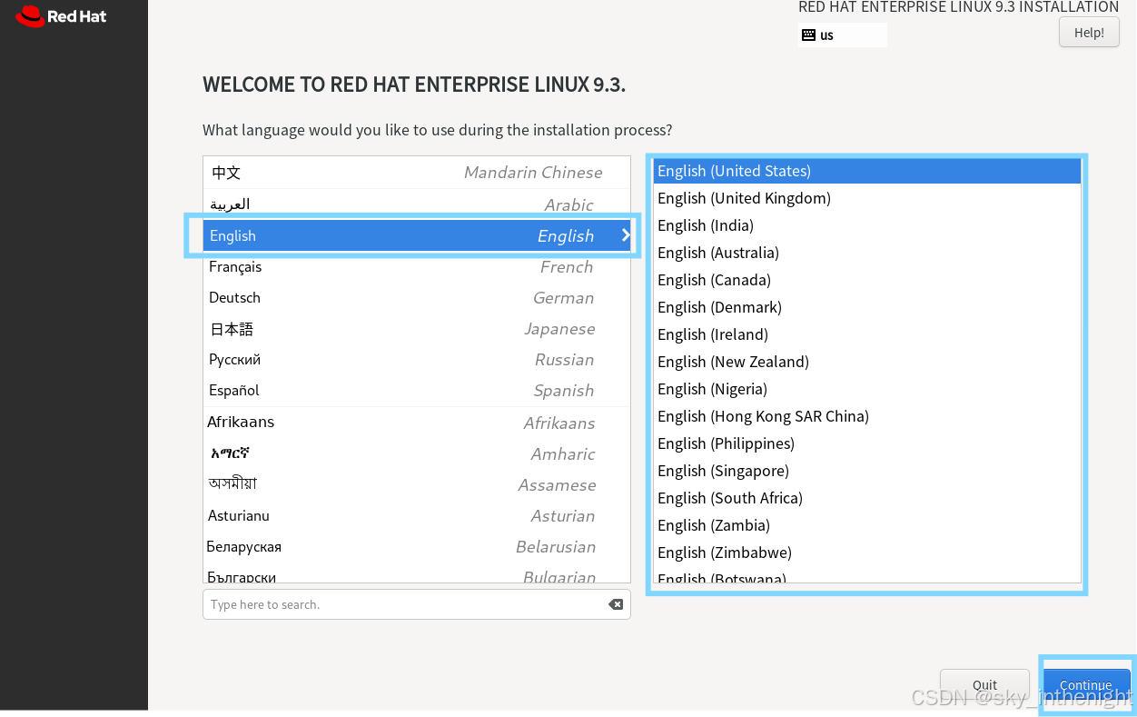This screenshot has height=717, width=1137.
Task: Select English (Zambia) locale
Action: coord(867,525)
